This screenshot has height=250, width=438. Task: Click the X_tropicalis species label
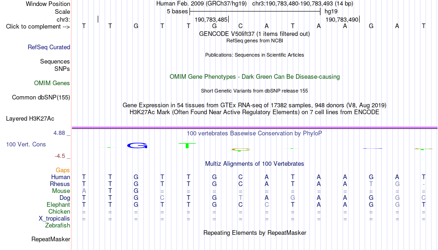[x=54, y=219]
